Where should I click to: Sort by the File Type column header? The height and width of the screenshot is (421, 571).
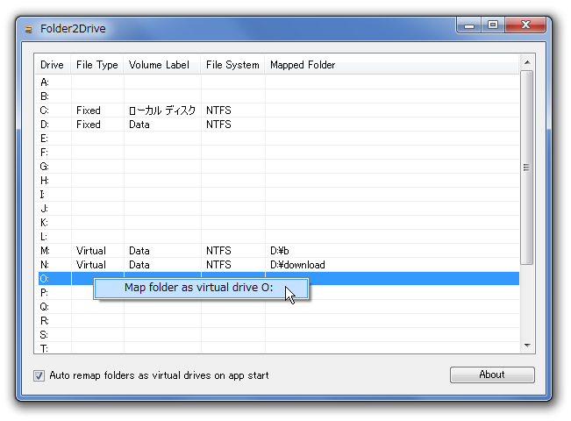click(x=97, y=65)
